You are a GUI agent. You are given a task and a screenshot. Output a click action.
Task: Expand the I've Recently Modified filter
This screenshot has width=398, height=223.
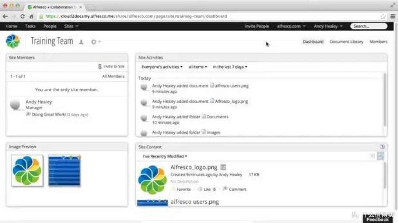click(165, 156)
